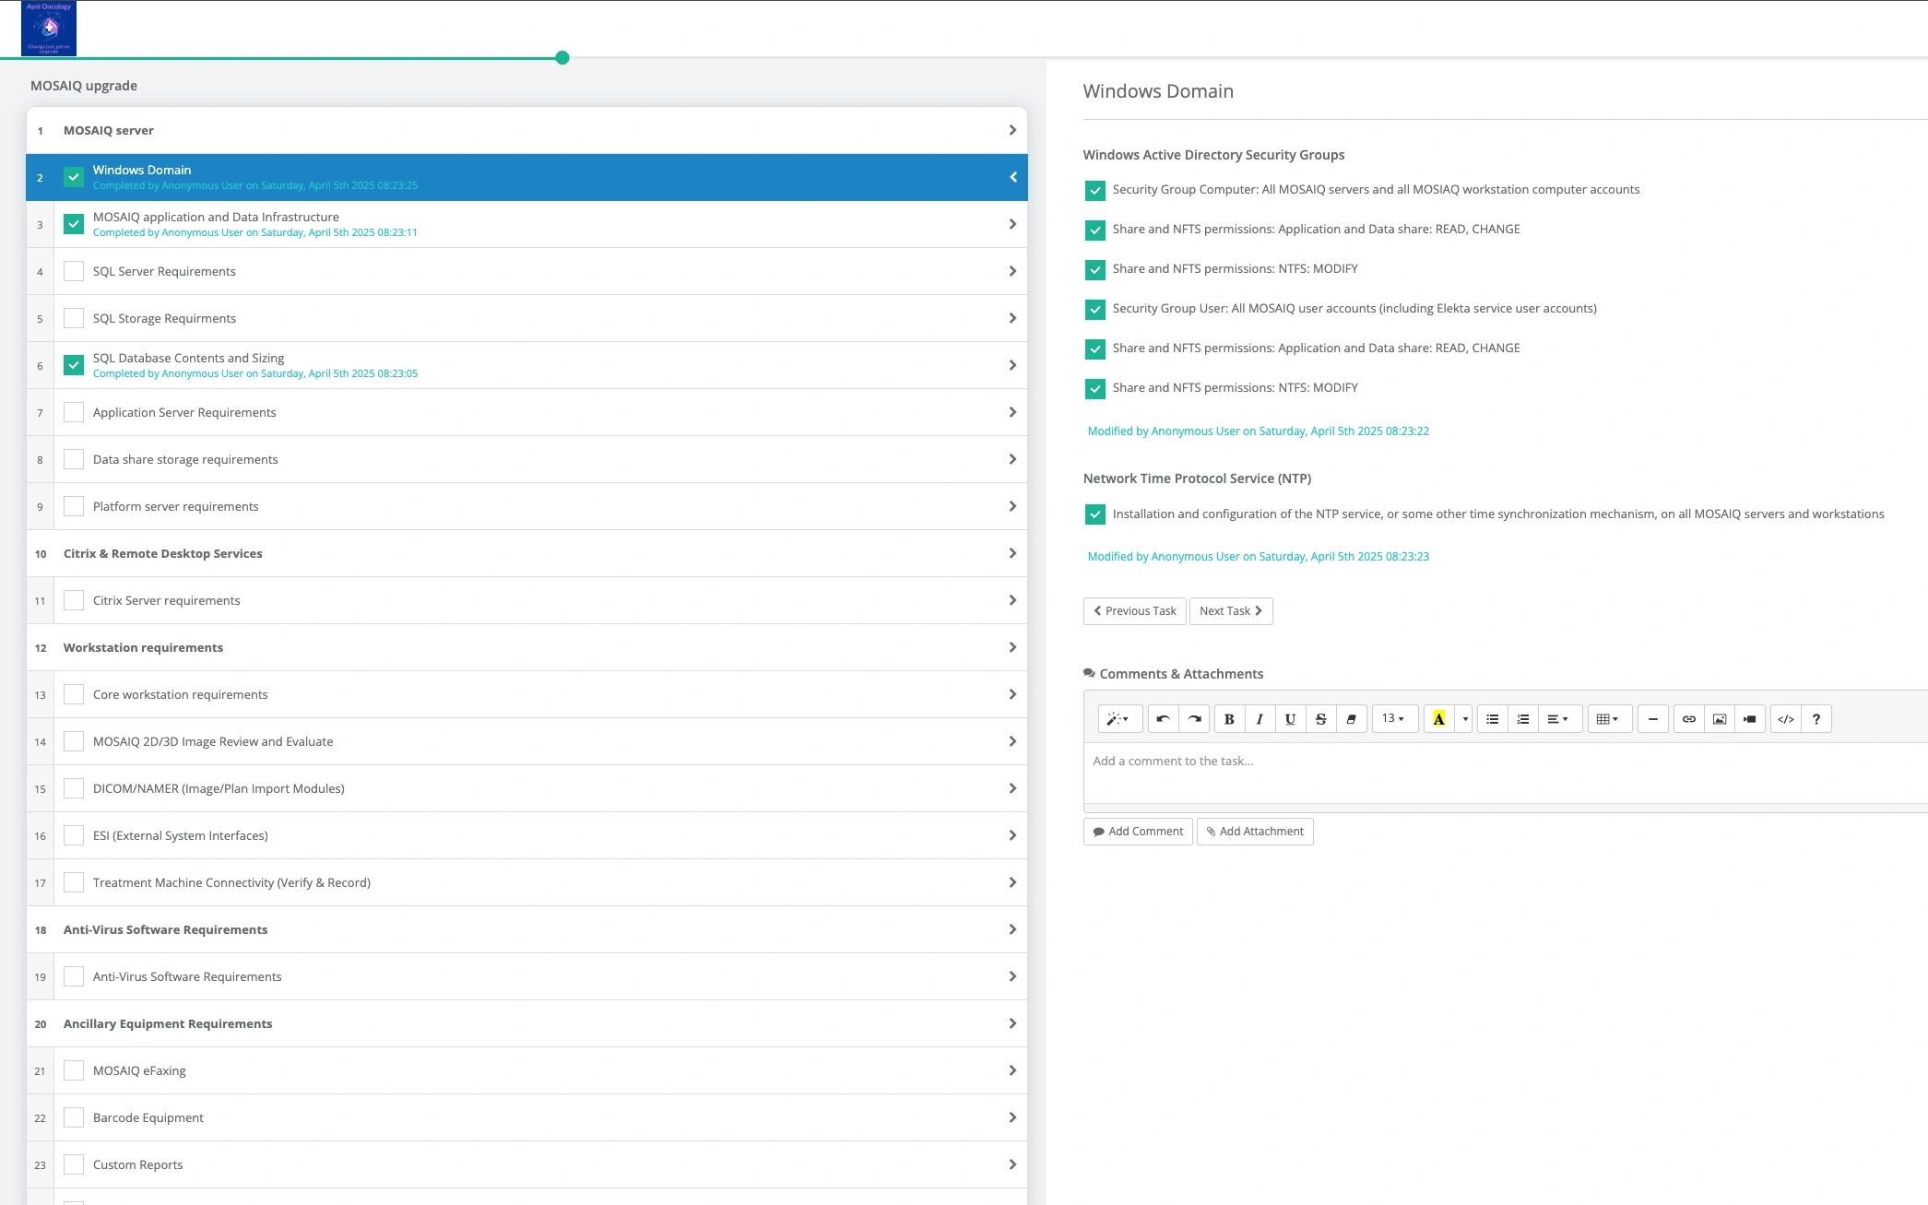Image resolution: width=1928 pixels, height=1205 pixels.
Task: Click the progress bar green marker
Action: 562,58
